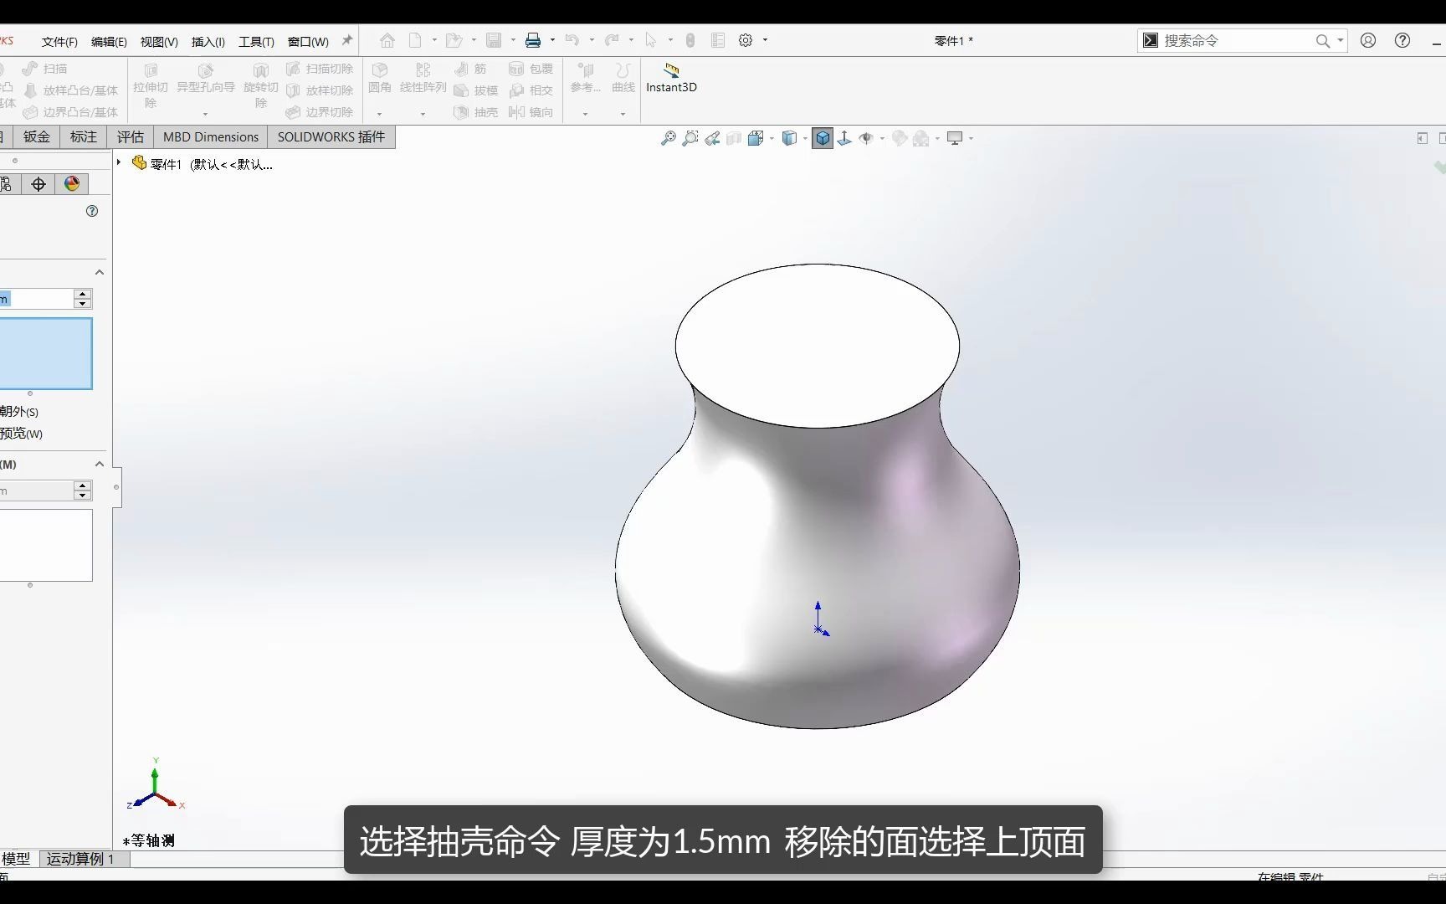Select the 放样凸台/基体 tool

pyautogui.click(x=71, y=90)
